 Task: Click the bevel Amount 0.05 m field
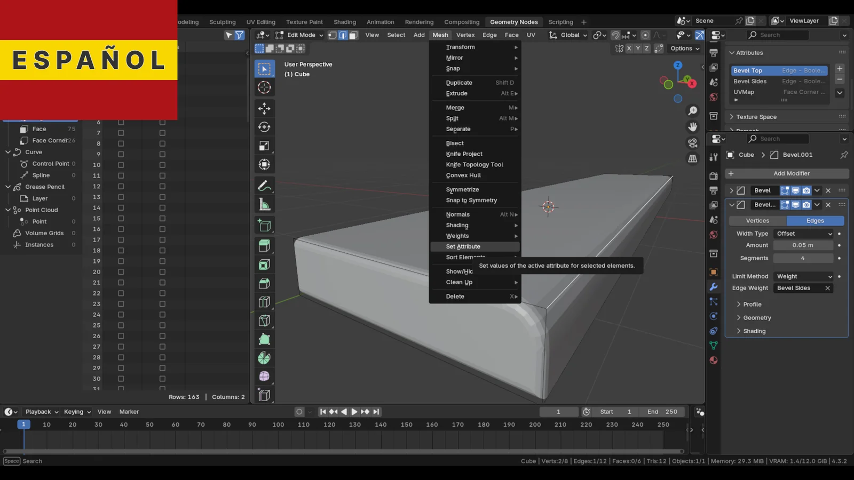tap(803, 245)
